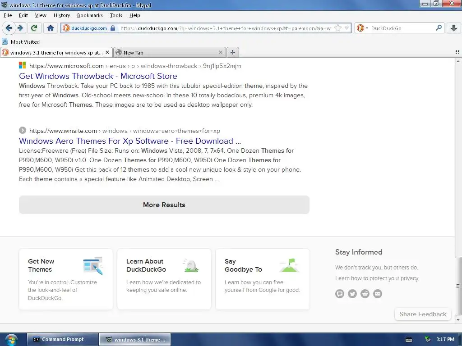Open the home page button

pos(51,28)
